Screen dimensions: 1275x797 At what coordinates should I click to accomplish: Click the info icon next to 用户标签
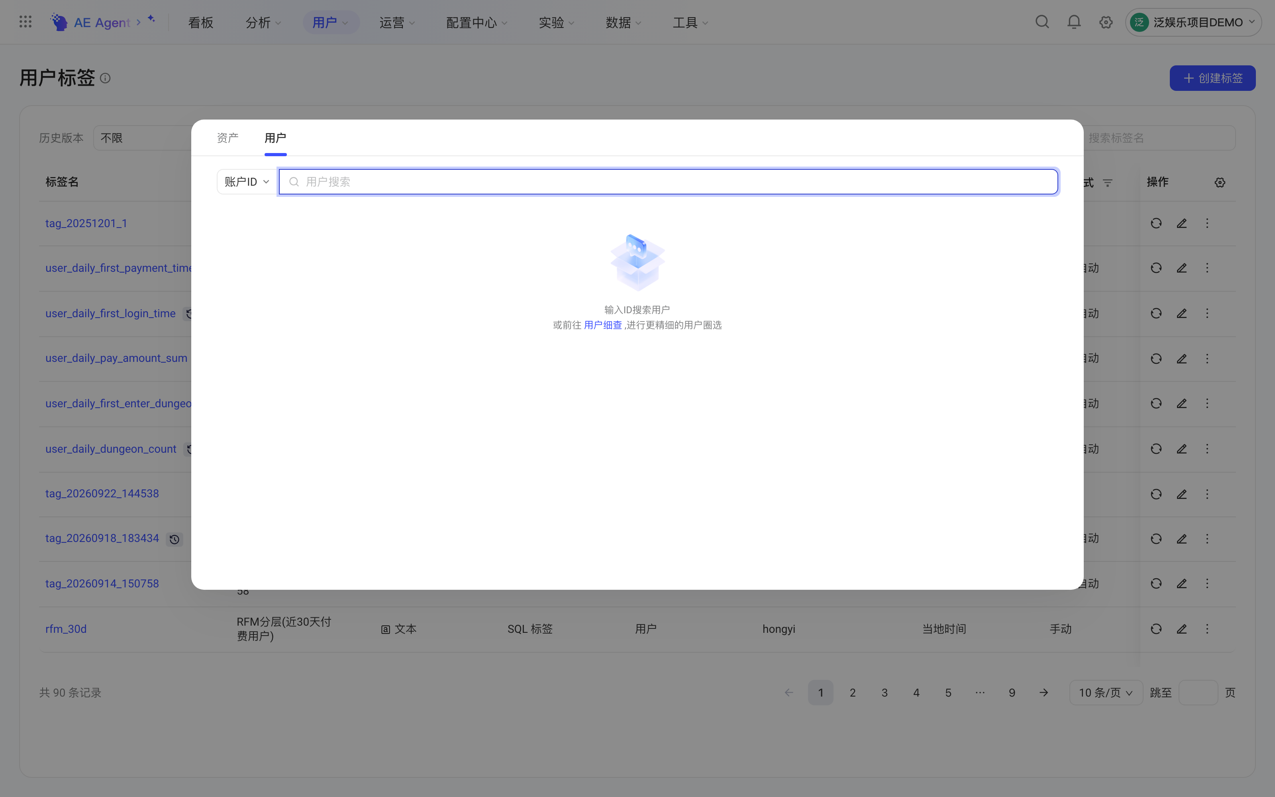point(105,79)
